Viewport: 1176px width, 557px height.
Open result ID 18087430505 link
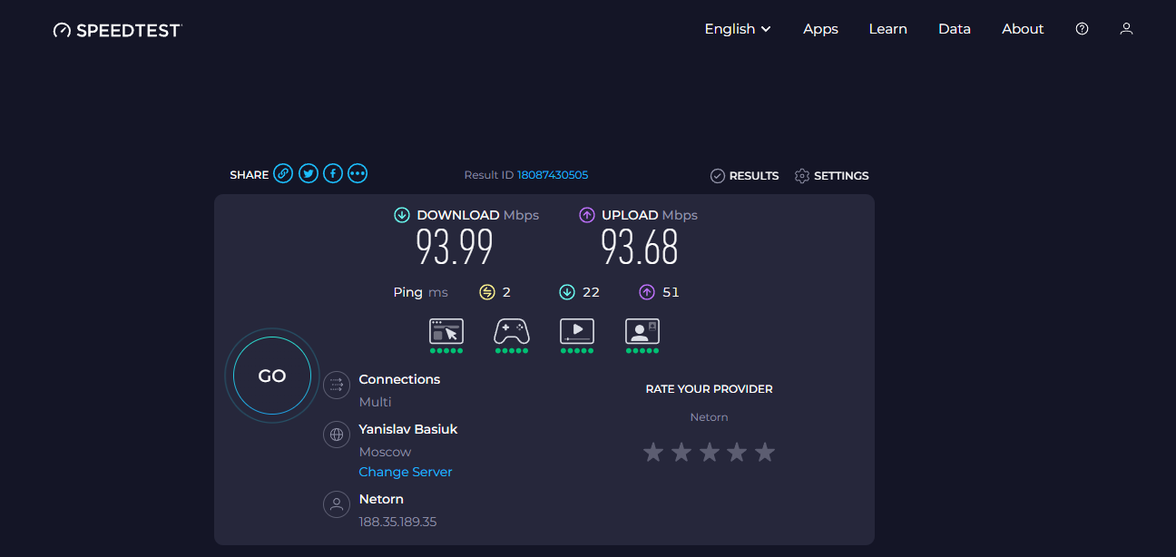[x=553, y=175]
